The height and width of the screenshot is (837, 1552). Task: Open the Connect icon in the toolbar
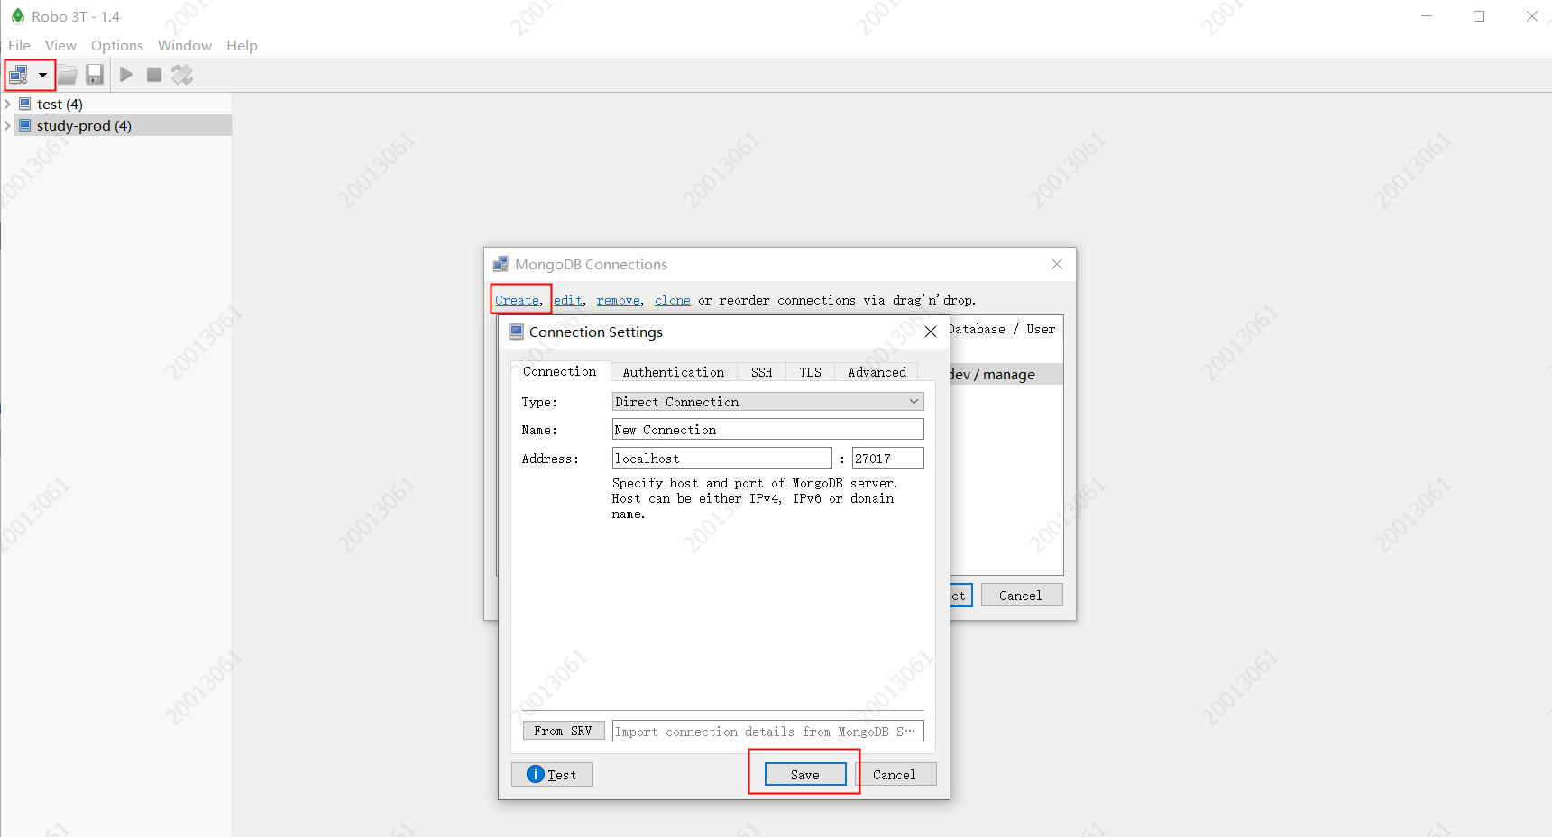(x=18, y=75)
